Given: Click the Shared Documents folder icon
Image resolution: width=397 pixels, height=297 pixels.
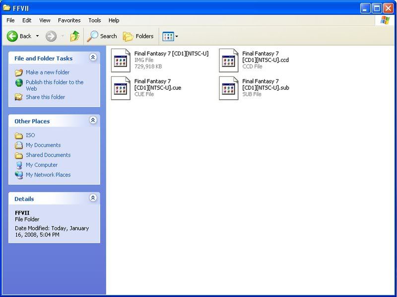Looking at the screenshot, I should tap(19, 155).
